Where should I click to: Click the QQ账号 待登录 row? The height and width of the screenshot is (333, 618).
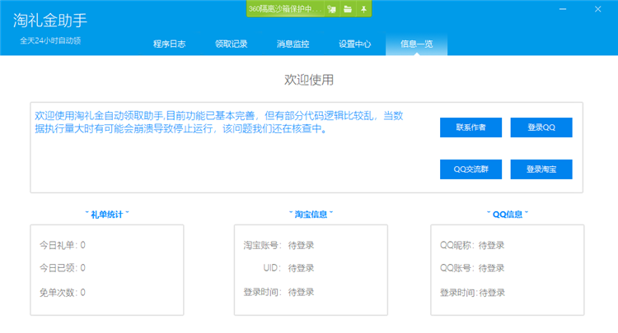pyautogui.click(x=472, y=268)
